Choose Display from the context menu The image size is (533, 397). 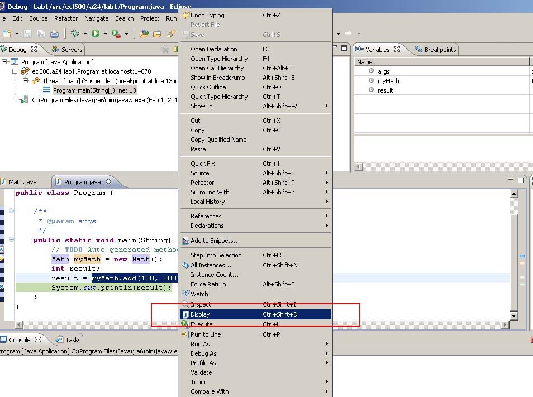pyautogui.click(x=255, y=314)
